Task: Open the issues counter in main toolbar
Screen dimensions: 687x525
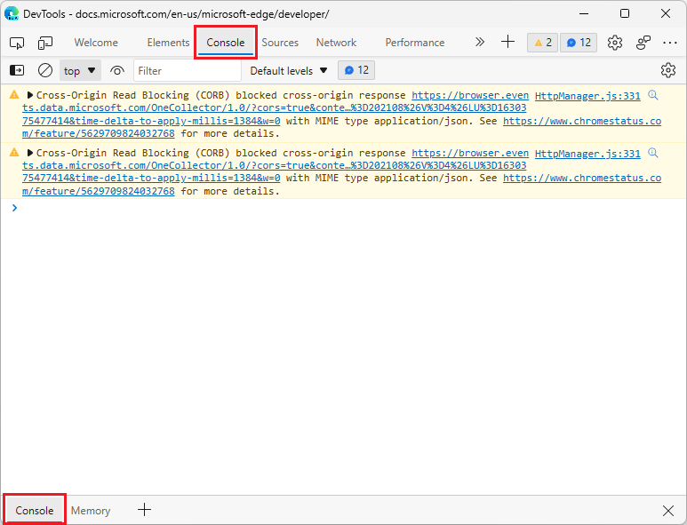Action: coord(579,43)
